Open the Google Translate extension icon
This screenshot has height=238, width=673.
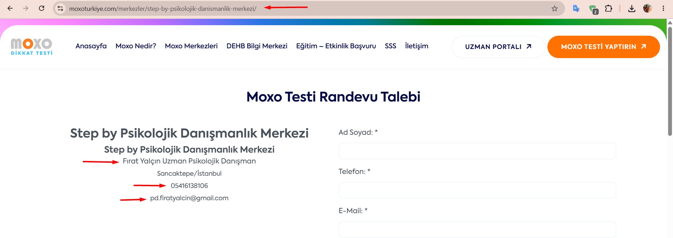coord(576,8)
